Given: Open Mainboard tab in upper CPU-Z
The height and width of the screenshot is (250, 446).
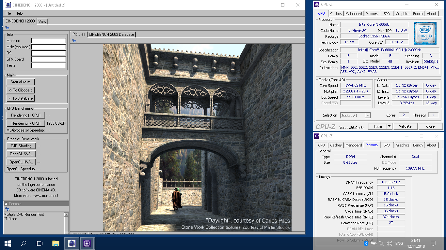Looking at the screenshot, I should tap(354, 14).
